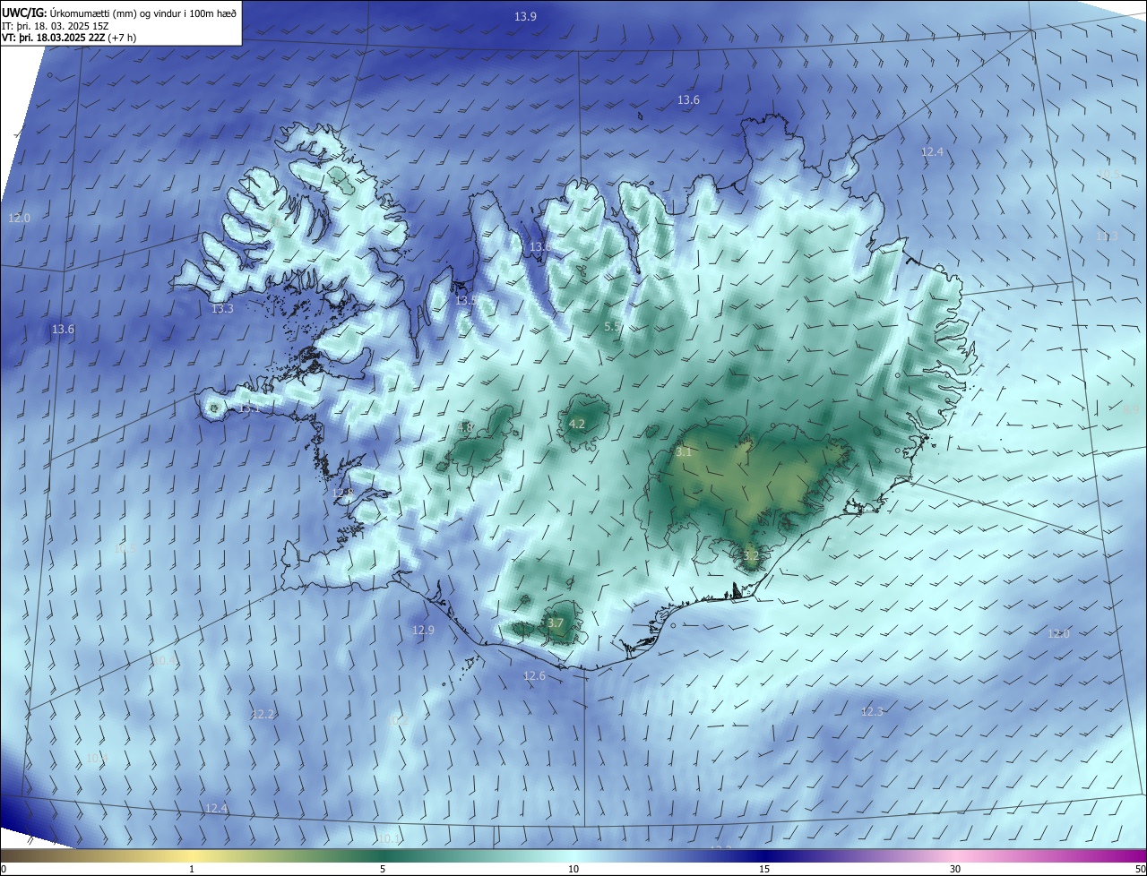This screenshot has height=876, width=1147.
Task: Click the 3.1 value label on the map
Action: [684, 452]
